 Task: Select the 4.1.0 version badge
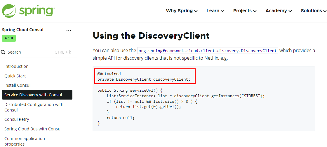tap(9, 38)
